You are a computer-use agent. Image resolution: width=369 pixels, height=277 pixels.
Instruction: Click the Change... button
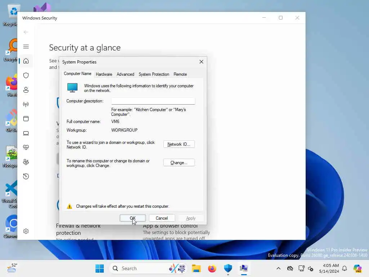click(179, 163)
